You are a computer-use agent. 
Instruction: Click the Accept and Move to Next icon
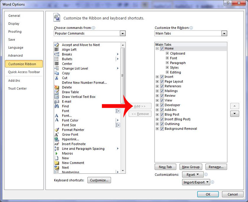(x=56, y=45)
